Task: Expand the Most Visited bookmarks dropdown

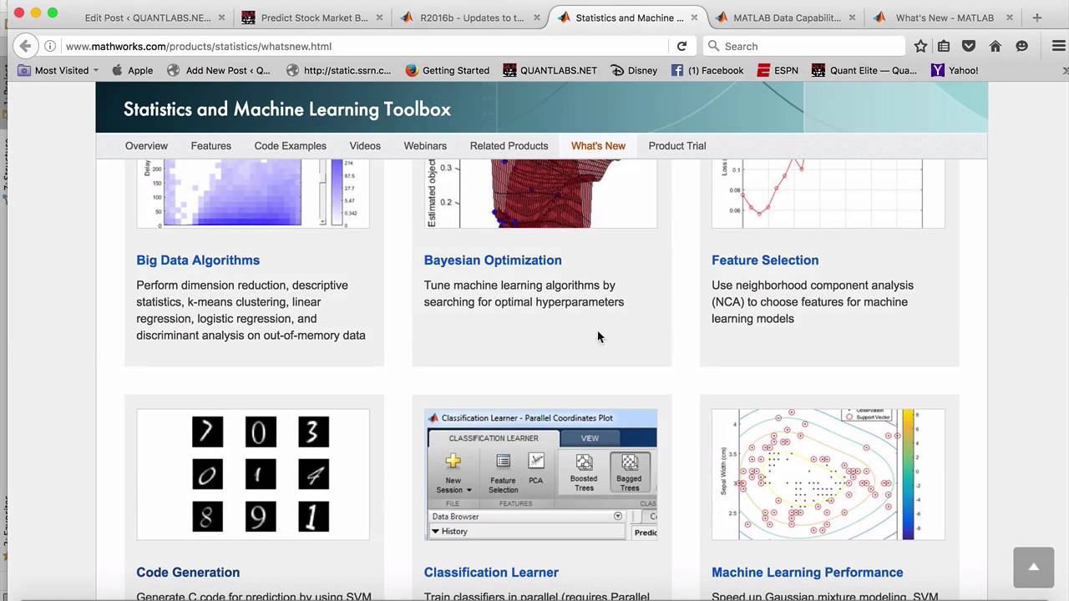Action: [x=58, y=71]
